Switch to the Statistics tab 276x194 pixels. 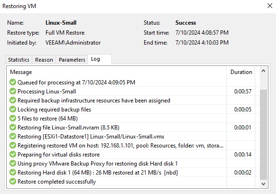18,60
